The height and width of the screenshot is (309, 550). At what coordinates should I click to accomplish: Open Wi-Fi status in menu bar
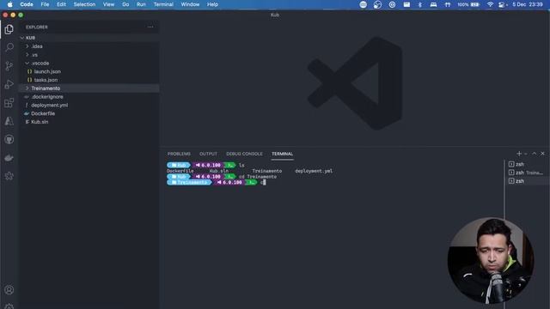(x=490, y=4)
